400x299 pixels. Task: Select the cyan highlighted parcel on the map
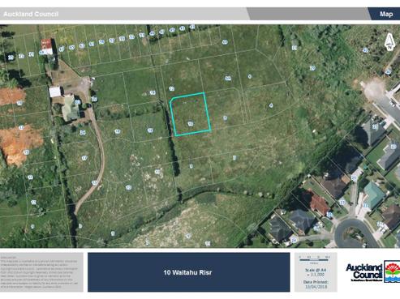[190, 114]
